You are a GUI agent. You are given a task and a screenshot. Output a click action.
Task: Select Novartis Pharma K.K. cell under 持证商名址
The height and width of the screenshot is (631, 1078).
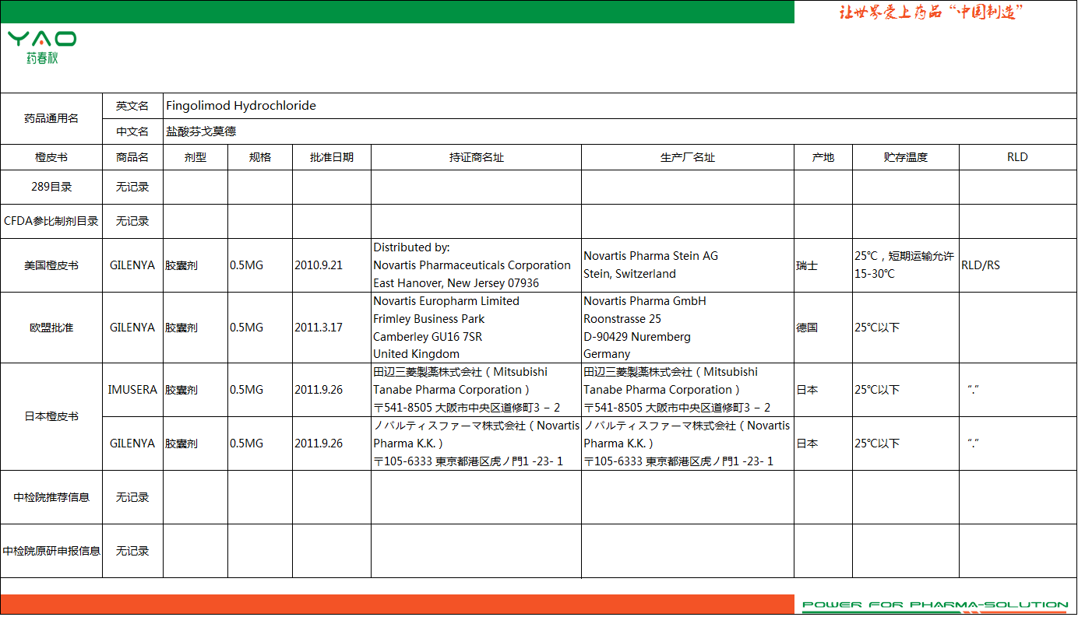[x=477, y=443]
